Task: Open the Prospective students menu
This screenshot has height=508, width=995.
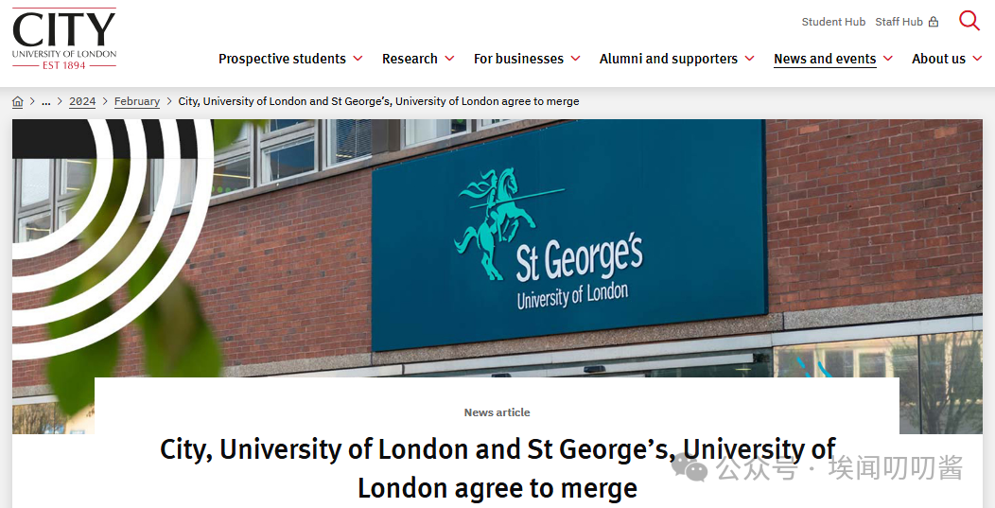Action: point(283,59)
